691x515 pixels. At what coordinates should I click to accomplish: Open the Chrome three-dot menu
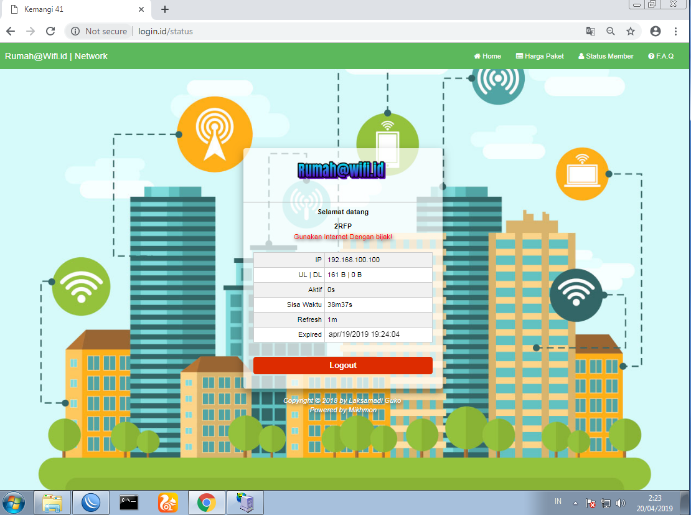pyautogui.click(x=675, y=31)
